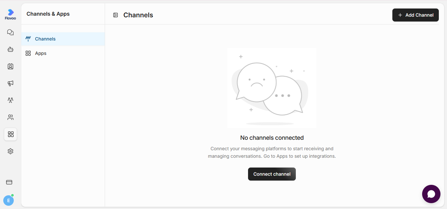Open the Flovoo logo home
This screenshot has height=209, width=447.
pyautogui.click(x=10, y=14)
